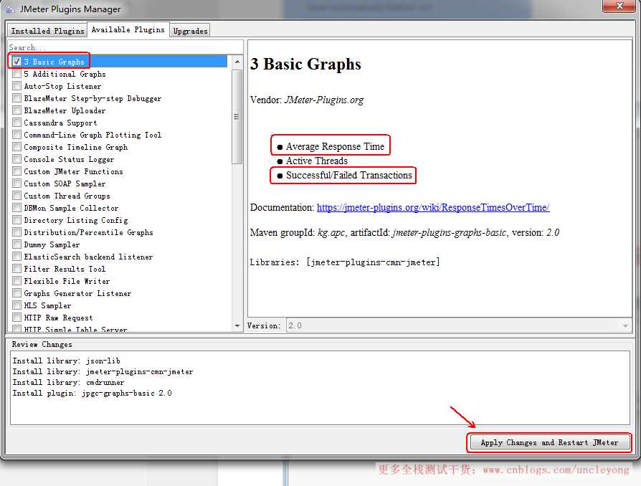Check Custom Thread Groups checkbox
Image resolution: width=641 pixels, height=486 pixels.
point(16,196)
